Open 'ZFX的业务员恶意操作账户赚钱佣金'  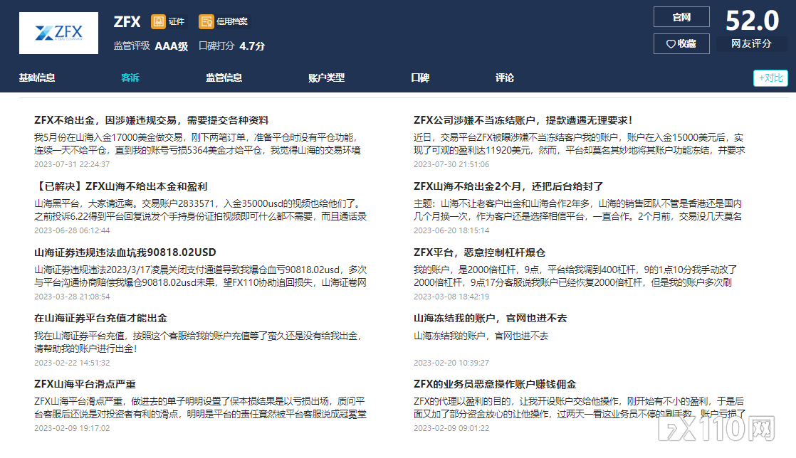(x=495, y=384)
